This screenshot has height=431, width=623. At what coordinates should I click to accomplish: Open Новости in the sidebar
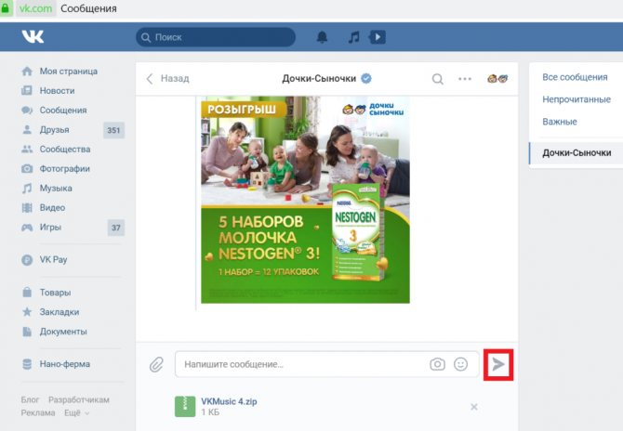[57, 90]
